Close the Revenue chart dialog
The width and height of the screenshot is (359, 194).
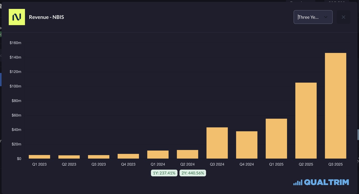click(x=343, y=17)
